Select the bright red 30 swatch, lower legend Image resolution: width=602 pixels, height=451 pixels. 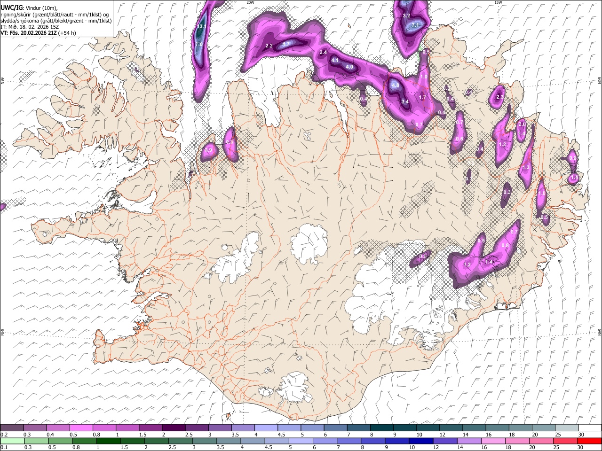click(589, 441)
